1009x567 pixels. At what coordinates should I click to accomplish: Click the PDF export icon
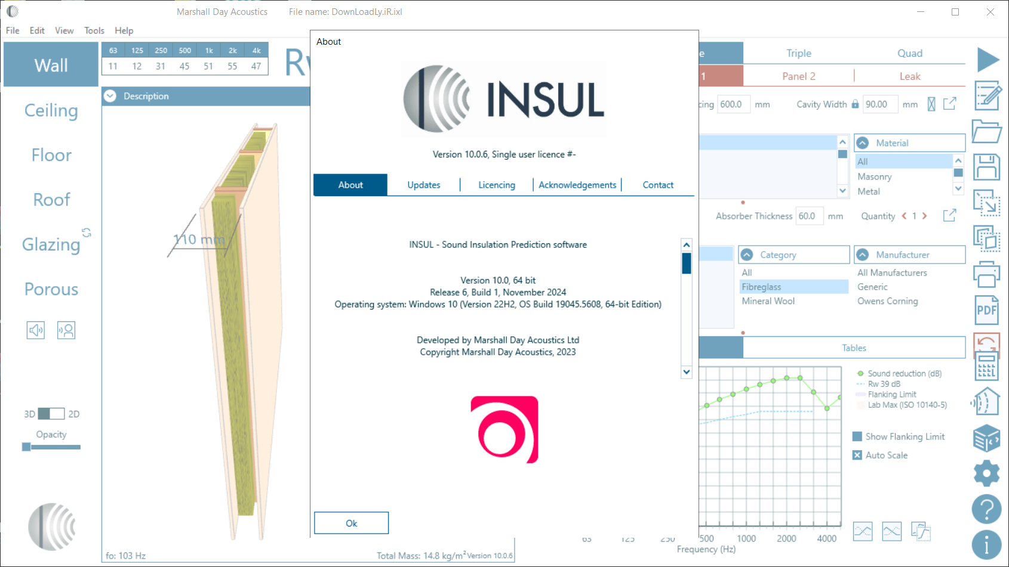point(986,310)
